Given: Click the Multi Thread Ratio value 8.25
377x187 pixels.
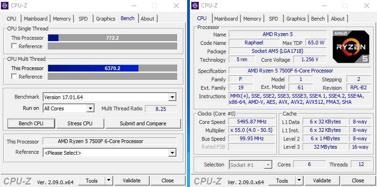Looking at the screenshot, I should click(161, 109).
